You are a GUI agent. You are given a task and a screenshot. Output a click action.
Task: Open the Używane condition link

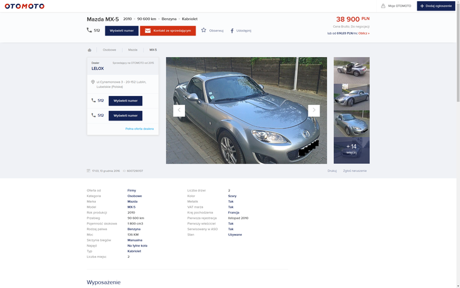point(235,235)
